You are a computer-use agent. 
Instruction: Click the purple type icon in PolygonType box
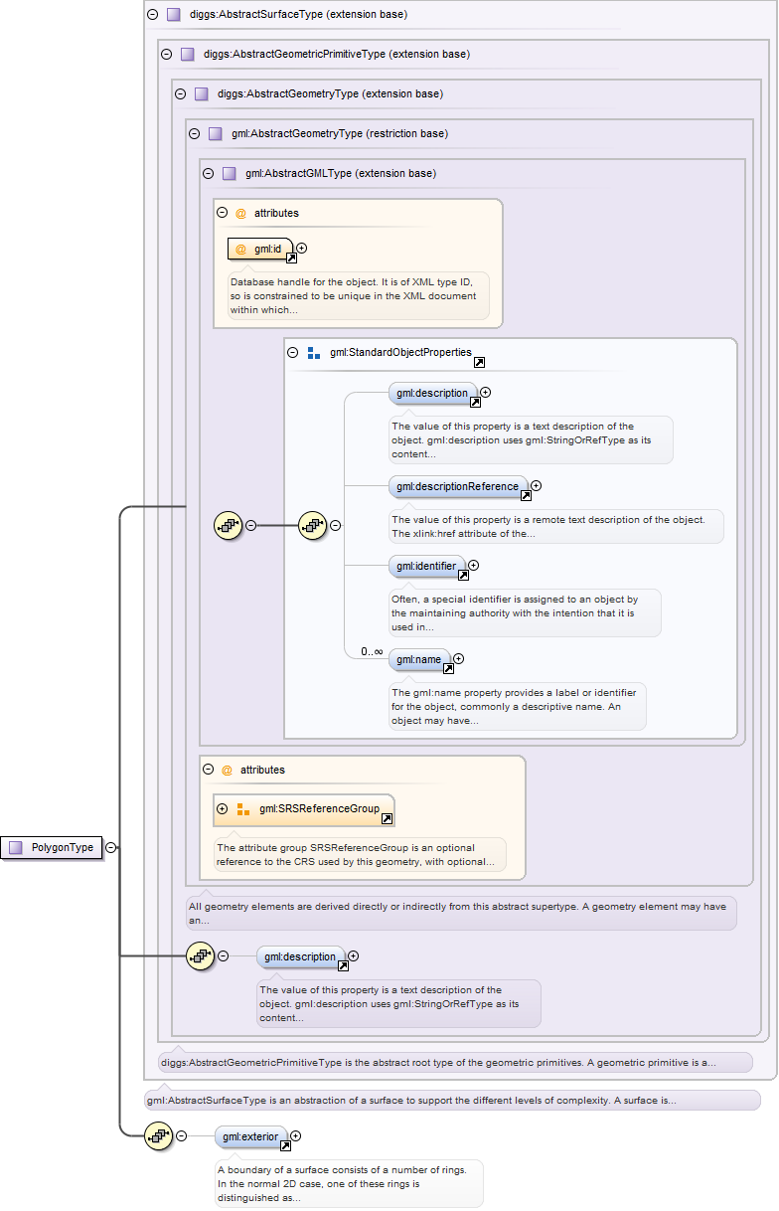[x=16, y=847]
